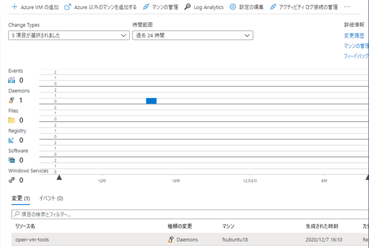Click the Registry label

tap(18, 131)
